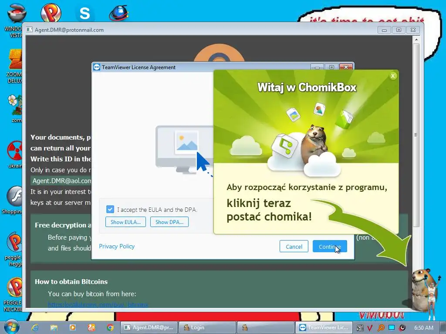Close the TeamViewer License Agreement dialog
The width and height of the screenshot is (446, 334).
pos(346,67)
